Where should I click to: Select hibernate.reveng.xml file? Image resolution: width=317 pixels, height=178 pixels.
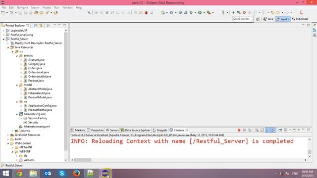point(37,127)
